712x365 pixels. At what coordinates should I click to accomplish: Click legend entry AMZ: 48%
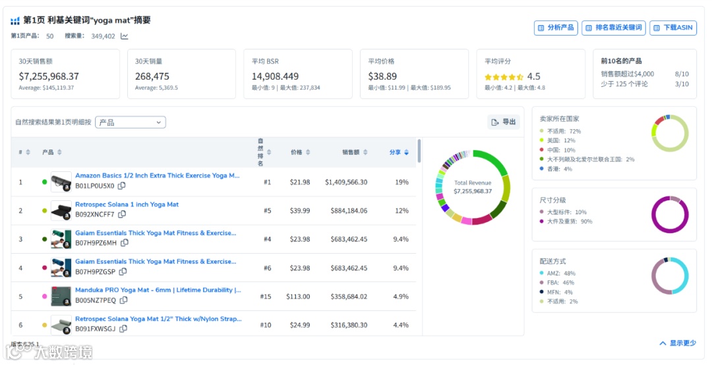click(558, 273)
